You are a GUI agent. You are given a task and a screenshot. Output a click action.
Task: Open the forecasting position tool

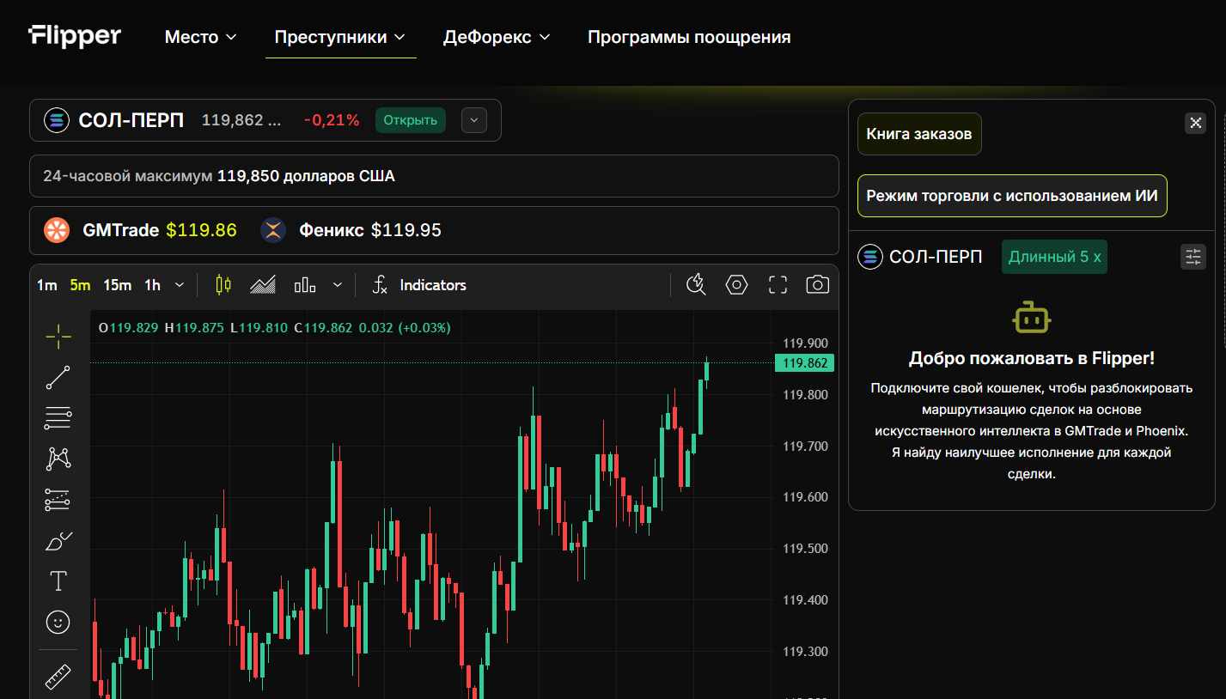pyautogui.click(x=58, y=500)
